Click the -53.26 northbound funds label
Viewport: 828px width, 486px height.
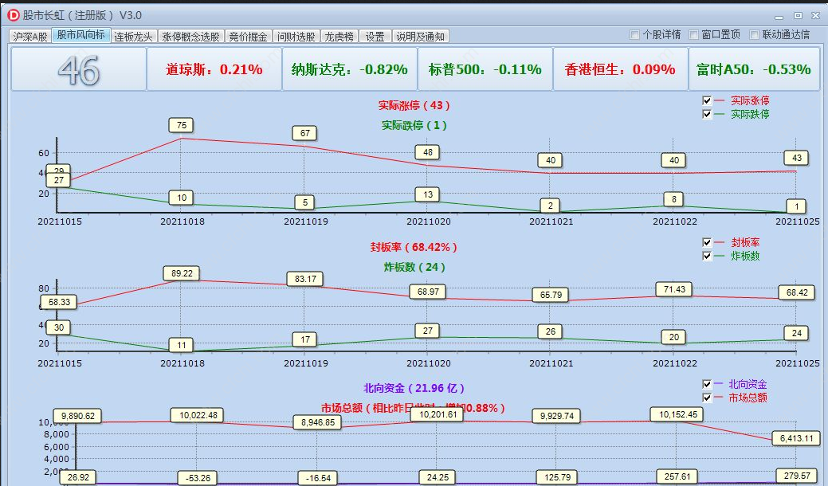coord(198,478)
